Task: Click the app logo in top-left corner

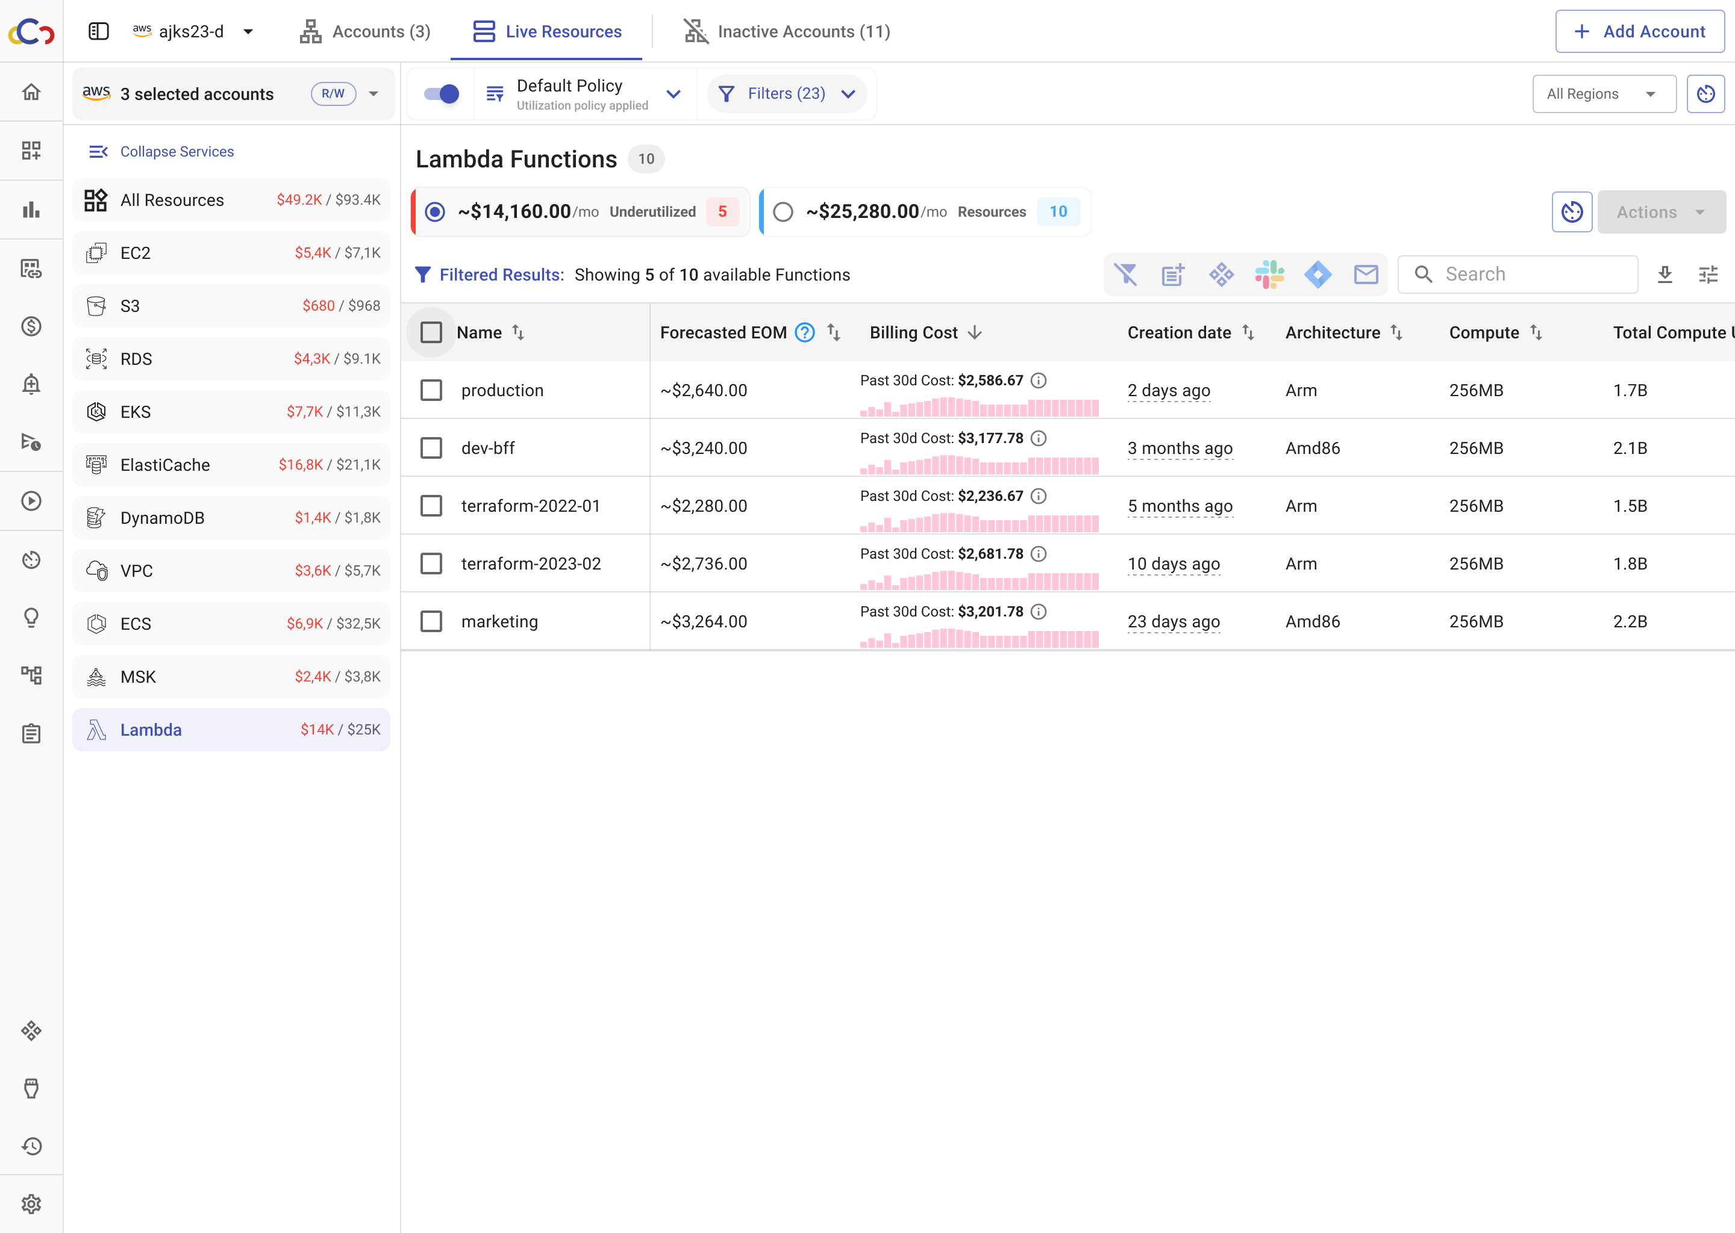Action: [x=31, y=31]
